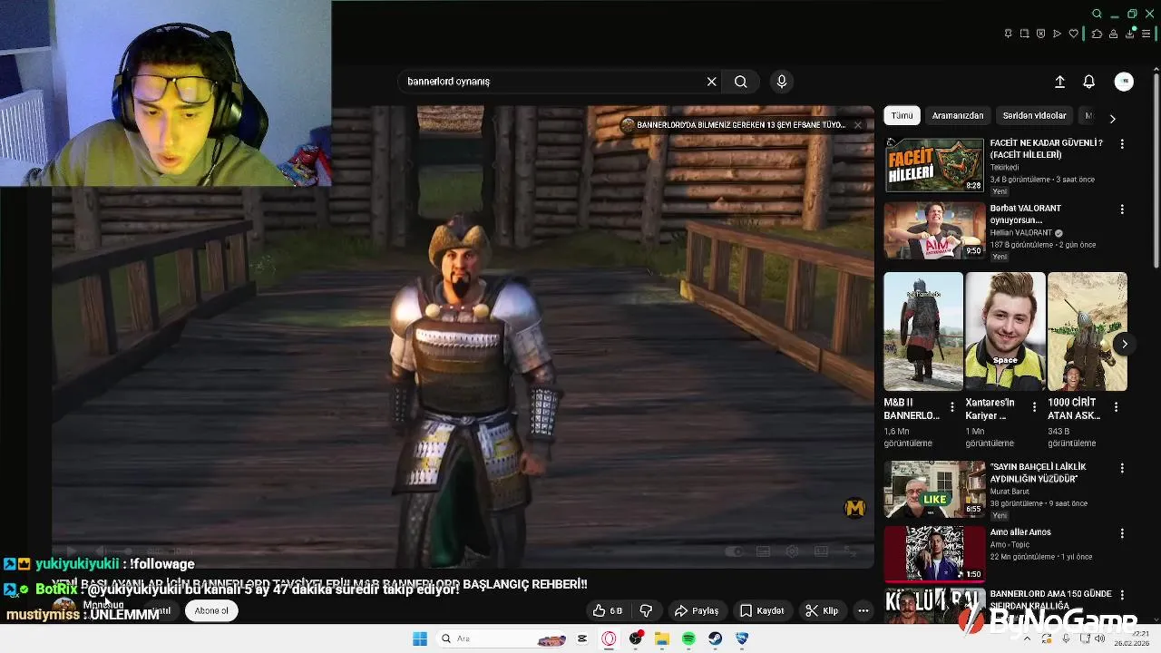Toggle subtitles in the video player

click(764, 551)
